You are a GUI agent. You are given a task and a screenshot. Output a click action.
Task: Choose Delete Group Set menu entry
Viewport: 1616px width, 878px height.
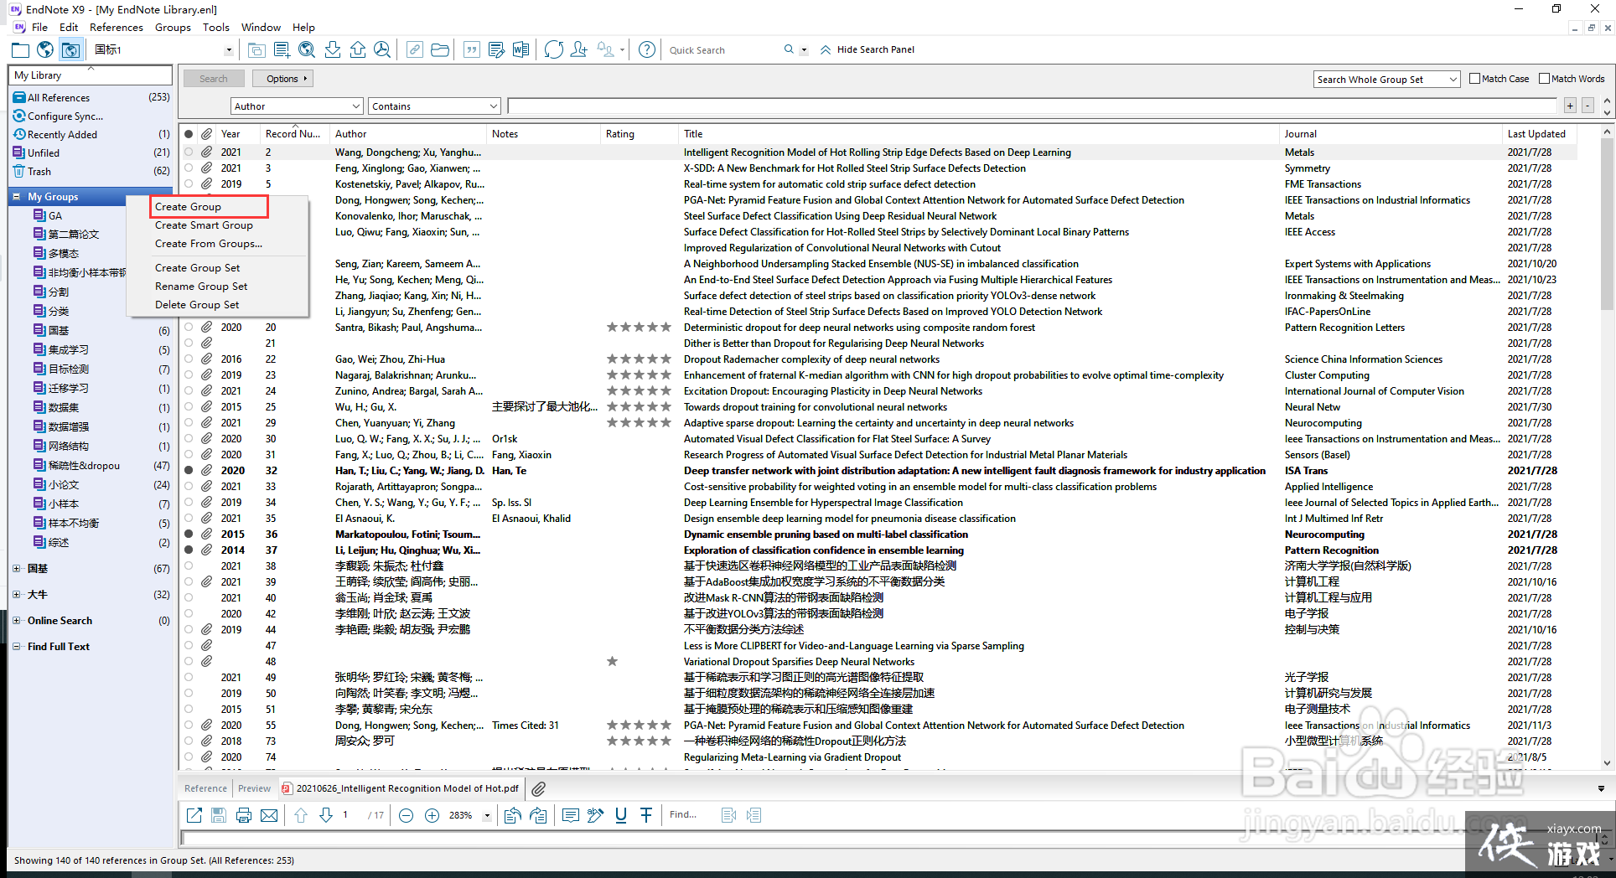[197, 305]
